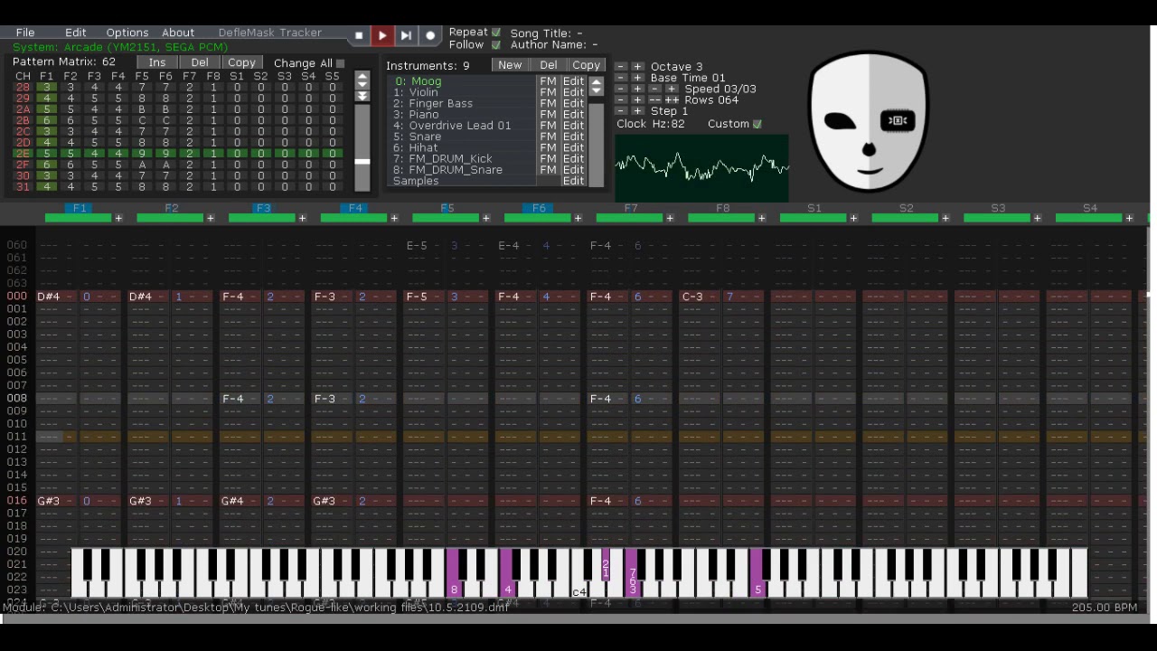Decrease Step with minus button

tap(621, 111)
